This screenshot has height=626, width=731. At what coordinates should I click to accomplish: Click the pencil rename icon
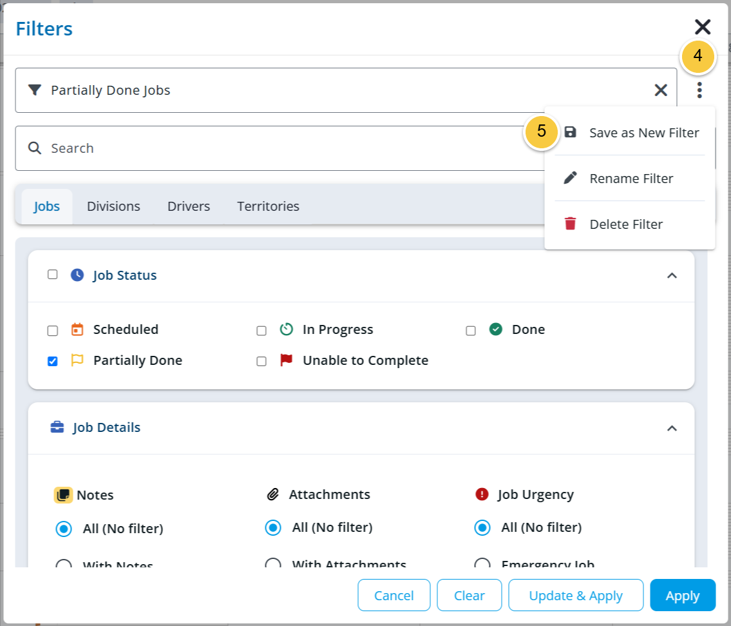(570, 178)
